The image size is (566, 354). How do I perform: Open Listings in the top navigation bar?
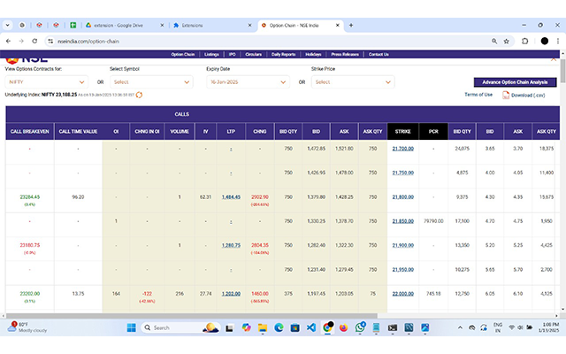[x=211, y=54]
